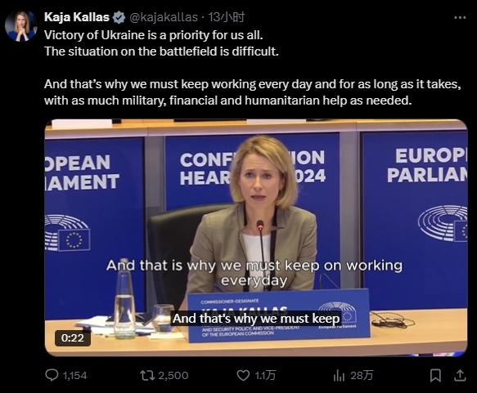Open the view analytics bar chart icon
477x393 pixels.
[339, 376]
